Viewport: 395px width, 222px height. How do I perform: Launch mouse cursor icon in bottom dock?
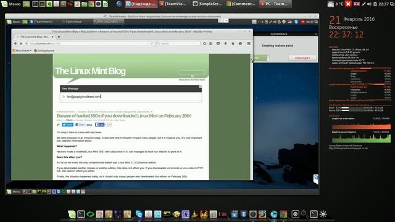click(x=185, y=214)
